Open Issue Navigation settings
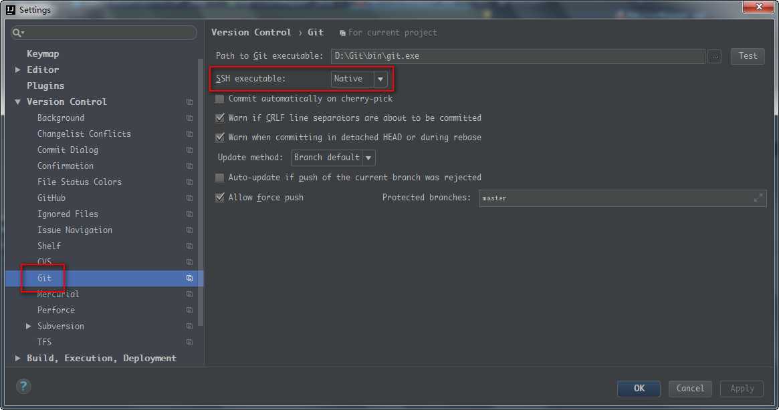 point(74,230)
